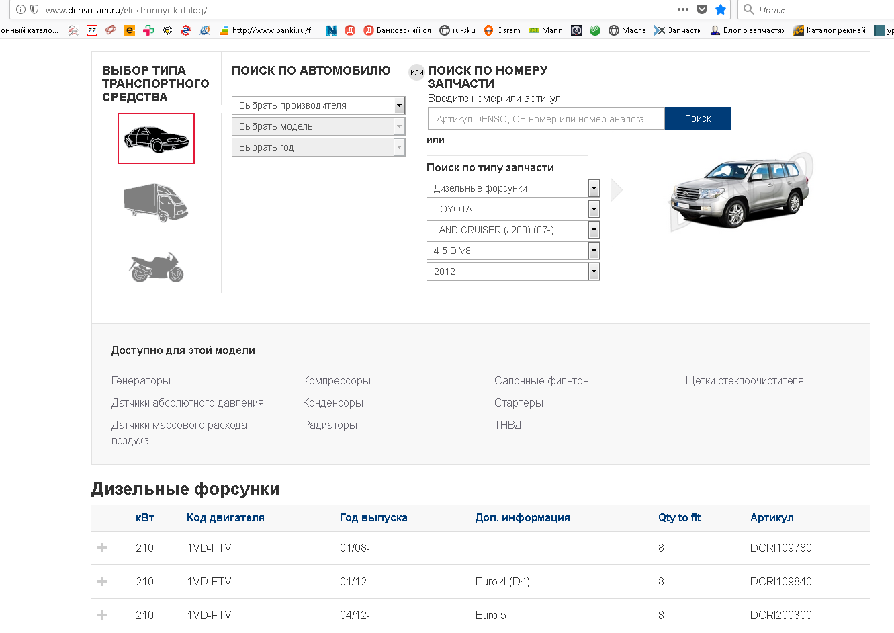
Task: Click the site information icon in address bar
Action: click(x=20, y=9)
